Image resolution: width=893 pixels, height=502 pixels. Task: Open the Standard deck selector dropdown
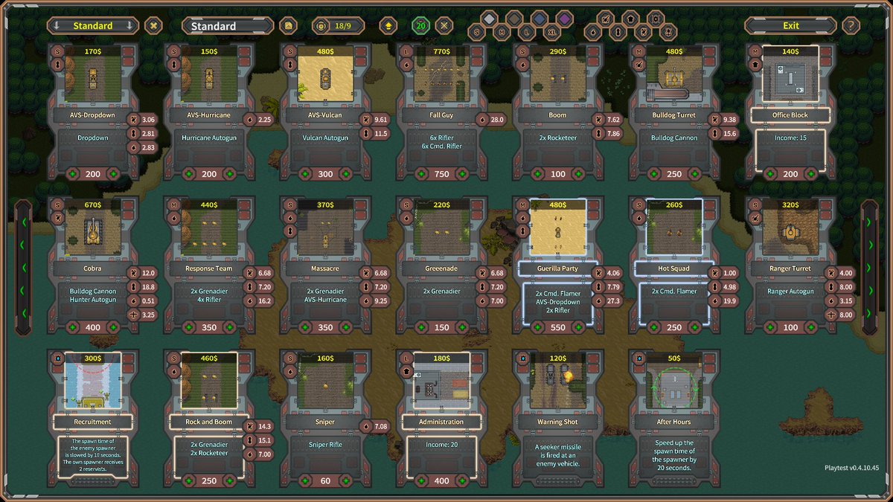click(93, 25)
